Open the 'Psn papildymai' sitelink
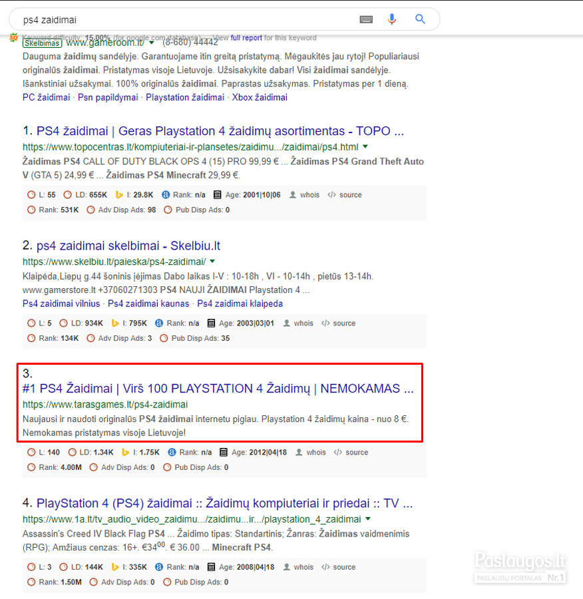583x599 pixels. click(x=108, y=97)
